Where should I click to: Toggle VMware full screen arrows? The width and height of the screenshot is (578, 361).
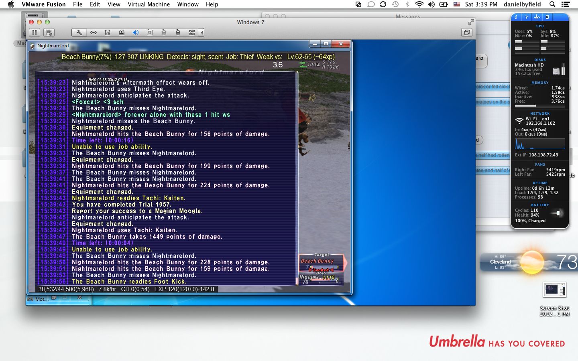(x=471, y=22)
